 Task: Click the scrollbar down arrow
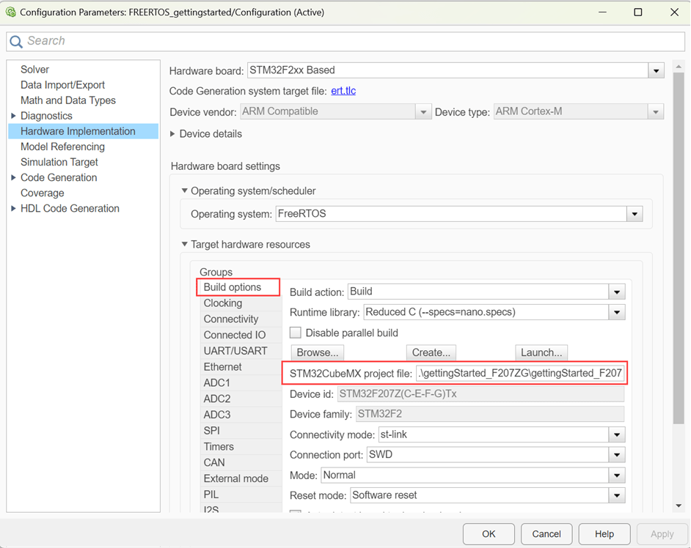(679, 506)
